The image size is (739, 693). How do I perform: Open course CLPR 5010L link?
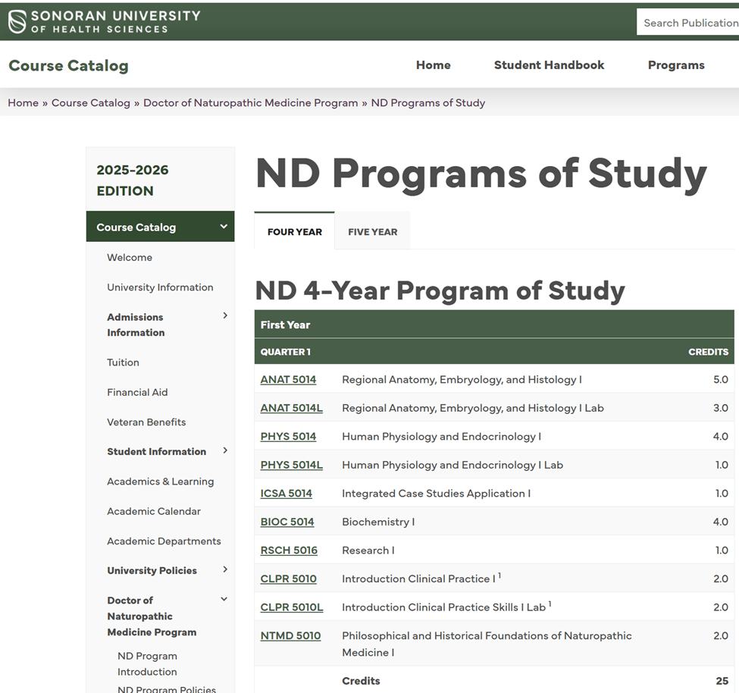click(x=292, y=607)
